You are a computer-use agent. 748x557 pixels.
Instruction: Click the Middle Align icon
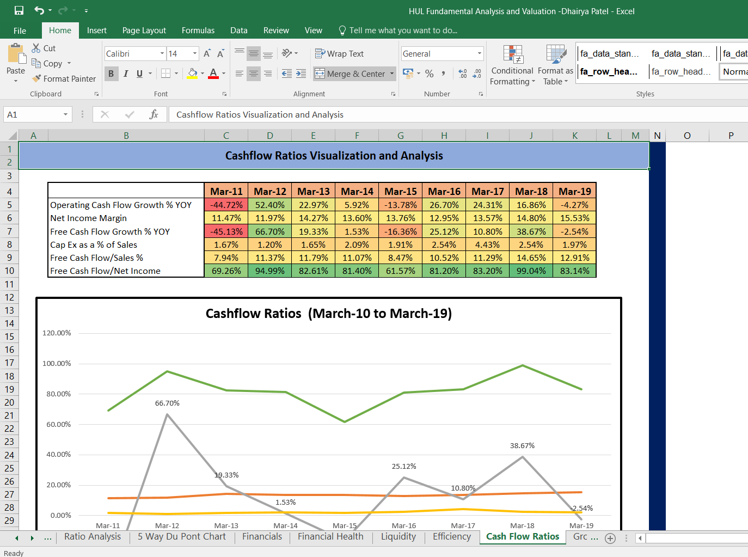click(254, 53)
